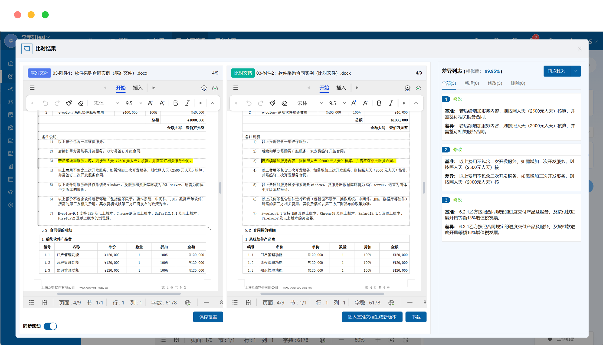Screen dimensions: 603x345
Task: Switch to the 插入 tab in the 基准文档 editor
Action: point(137,88)
